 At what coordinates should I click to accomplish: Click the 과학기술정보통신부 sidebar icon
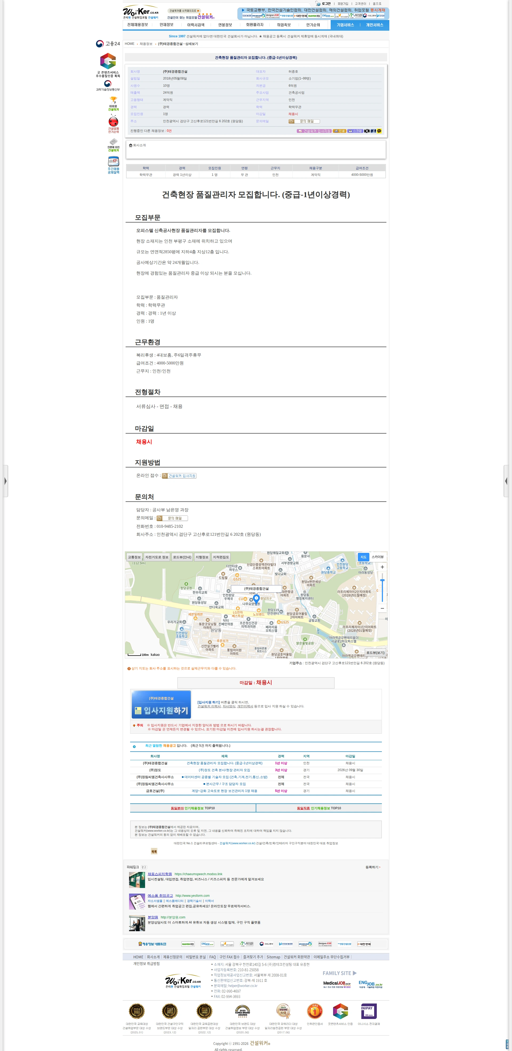pyautogui.click(x=108, y=85)
